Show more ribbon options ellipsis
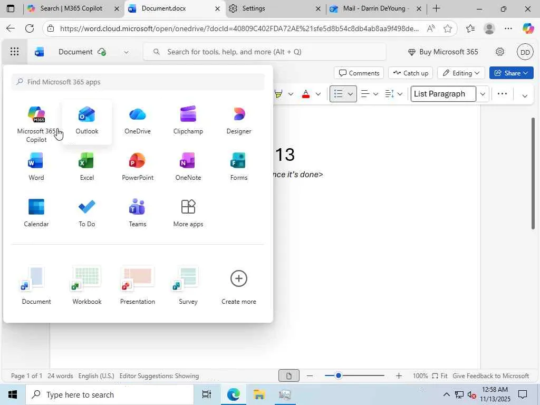This screenshot has width=540, height=405. pos(502,94)
